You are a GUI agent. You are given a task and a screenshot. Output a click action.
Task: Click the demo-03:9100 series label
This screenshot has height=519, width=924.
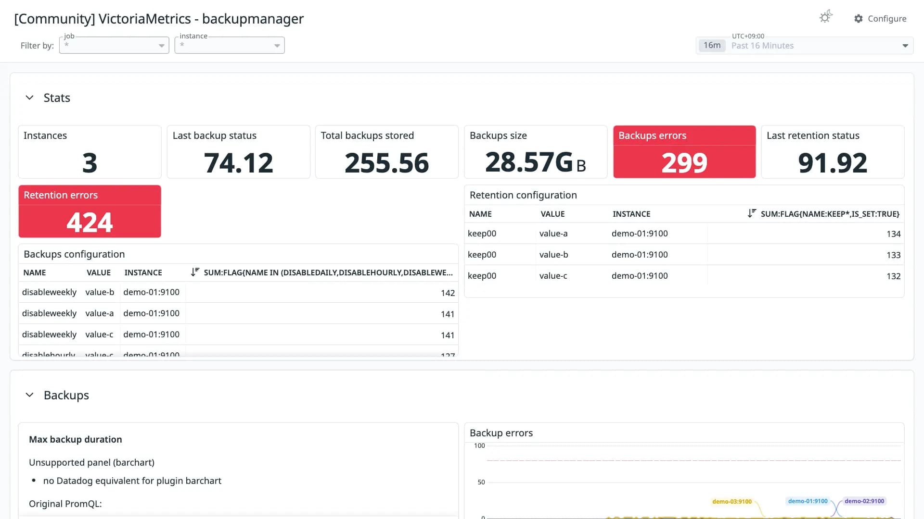coord(731,501)
